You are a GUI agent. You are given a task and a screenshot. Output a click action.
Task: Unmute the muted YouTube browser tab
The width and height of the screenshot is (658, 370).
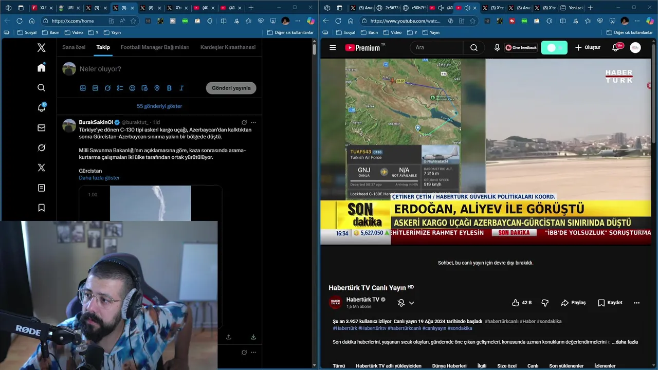(x=441, y=8)
